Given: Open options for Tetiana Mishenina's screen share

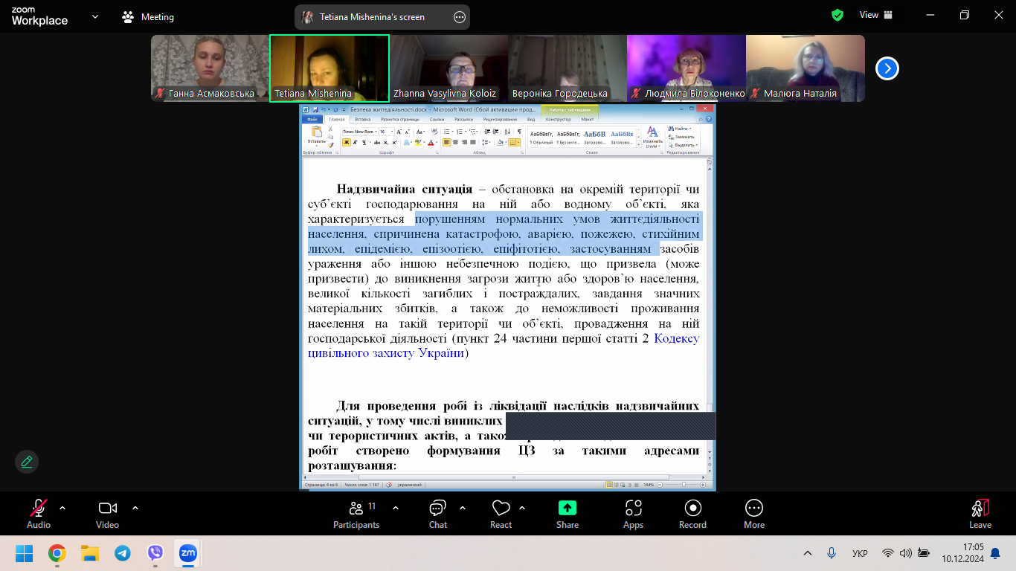Looking at the screenshot, I should coord(460,17).
